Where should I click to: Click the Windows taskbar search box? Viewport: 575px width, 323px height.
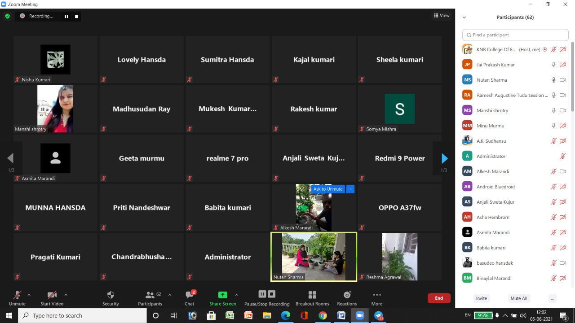82,315
